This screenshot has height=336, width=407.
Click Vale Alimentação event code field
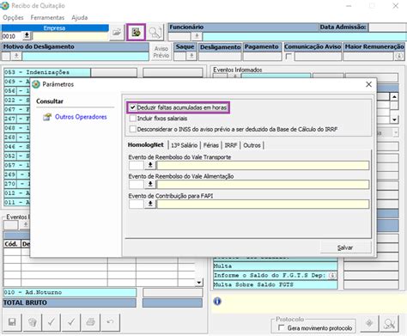pyautogui.click(x=137, y=185)
